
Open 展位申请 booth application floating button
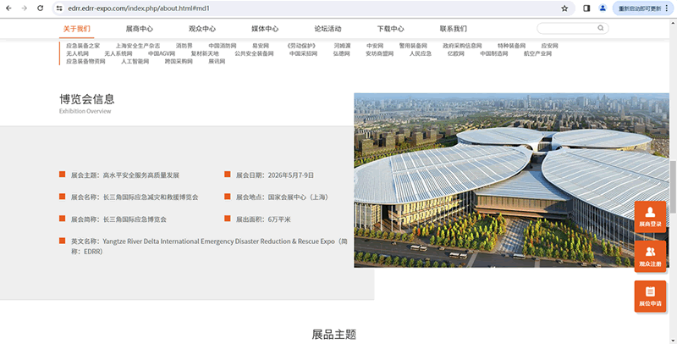click(650, 295)
